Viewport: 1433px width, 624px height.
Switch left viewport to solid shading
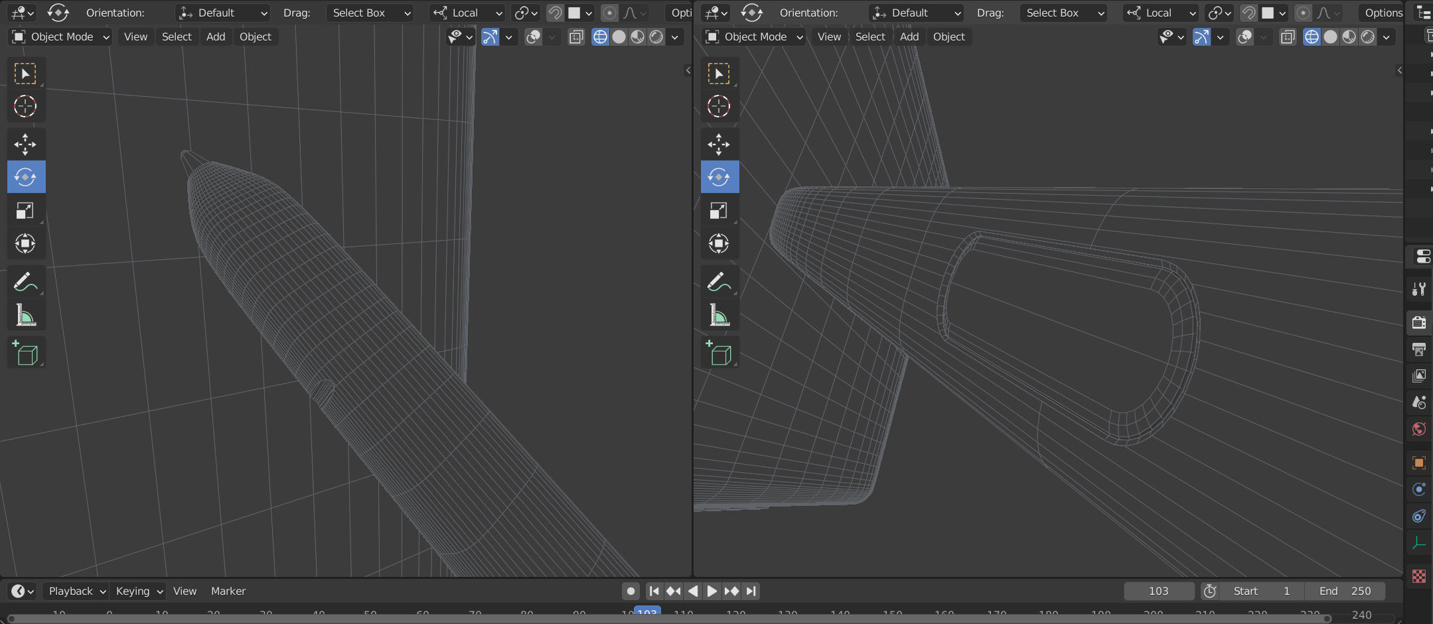619,37
